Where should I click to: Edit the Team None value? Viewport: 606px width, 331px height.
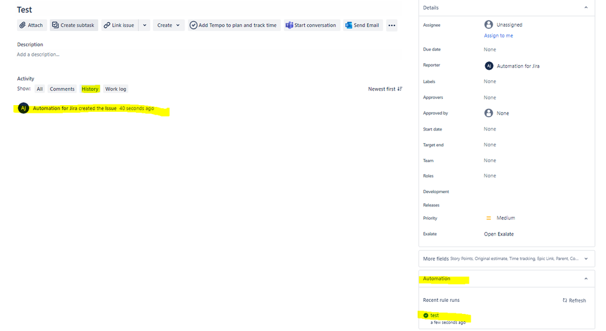pos(490,160)
